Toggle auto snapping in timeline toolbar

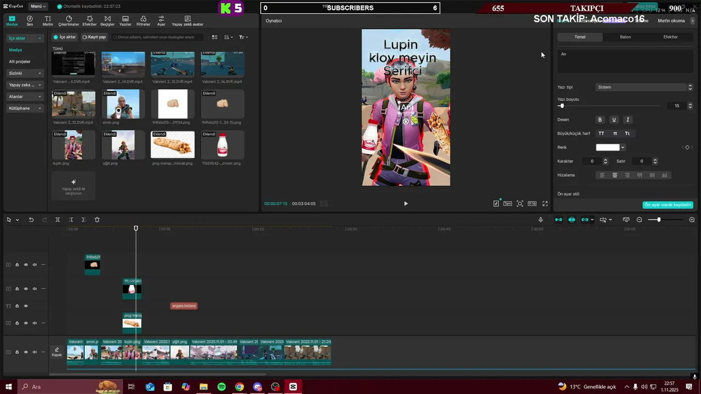(572, 219)
